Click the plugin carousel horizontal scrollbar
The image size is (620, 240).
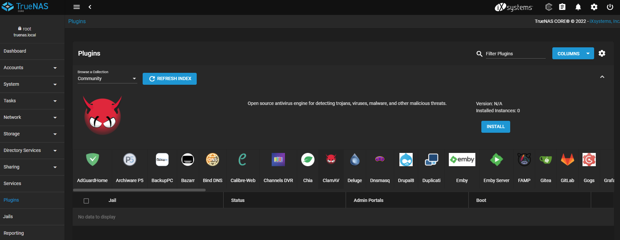point(139,190)
